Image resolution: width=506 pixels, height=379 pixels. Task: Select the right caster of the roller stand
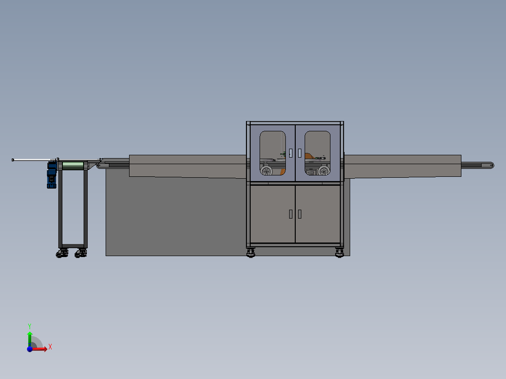pos(81,254)
